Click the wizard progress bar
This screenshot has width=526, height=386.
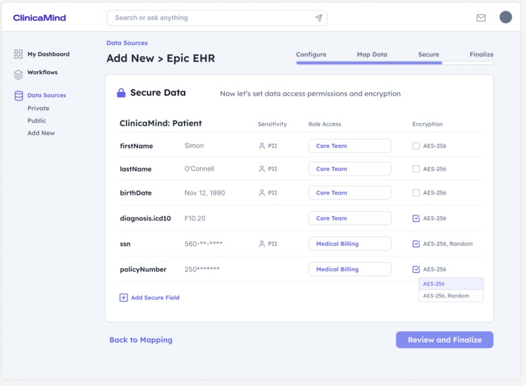pos(395,63)
